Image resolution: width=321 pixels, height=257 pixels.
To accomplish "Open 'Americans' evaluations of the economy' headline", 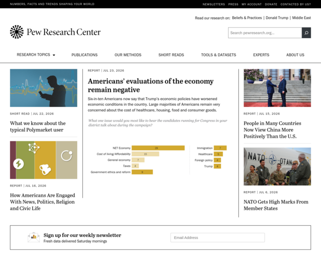I will (x=150, y=85).
